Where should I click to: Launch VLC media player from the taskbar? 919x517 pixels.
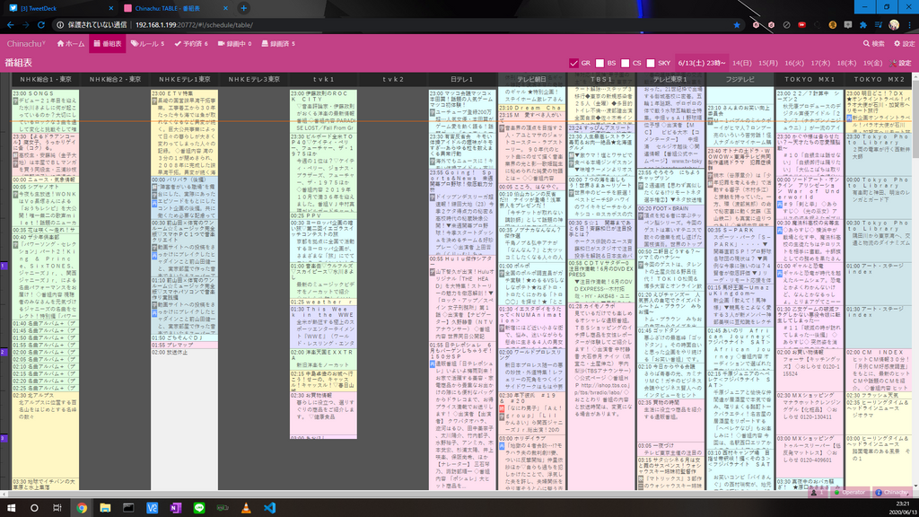(246, 508)
